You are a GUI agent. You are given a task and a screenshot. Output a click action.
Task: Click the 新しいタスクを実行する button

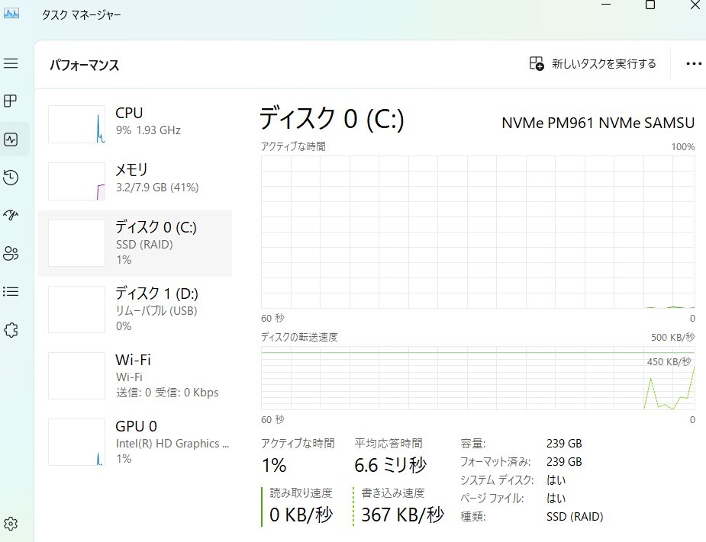(x=595, y=63)
